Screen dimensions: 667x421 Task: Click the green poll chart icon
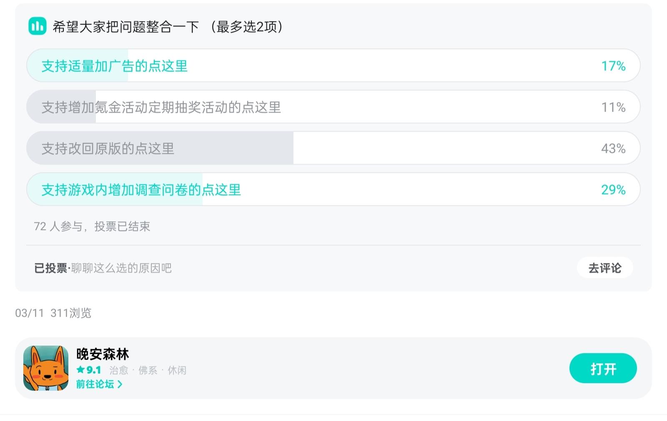pos(37,26)
